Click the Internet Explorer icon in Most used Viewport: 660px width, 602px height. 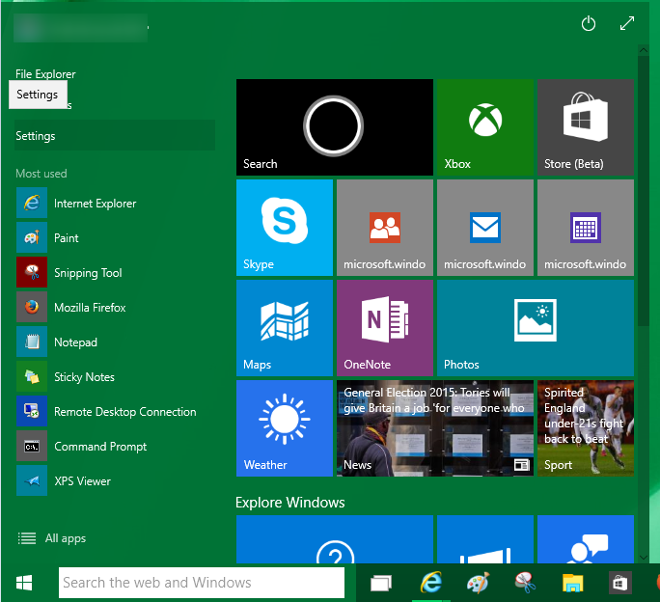32,203
